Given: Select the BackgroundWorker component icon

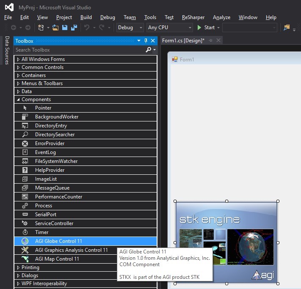Looking at the screenshot, I should point(25,117).
